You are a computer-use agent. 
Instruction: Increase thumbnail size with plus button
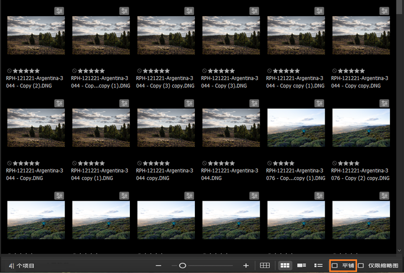pos(246,265)
